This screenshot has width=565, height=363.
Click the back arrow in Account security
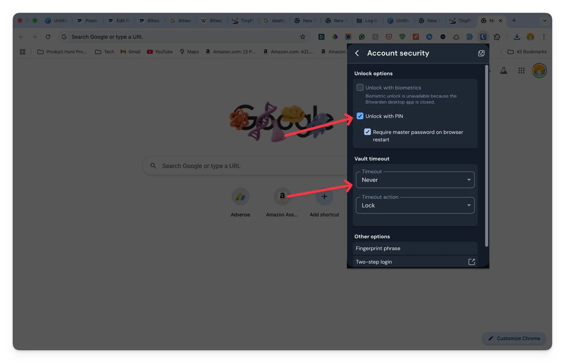(x=357, y=53)
